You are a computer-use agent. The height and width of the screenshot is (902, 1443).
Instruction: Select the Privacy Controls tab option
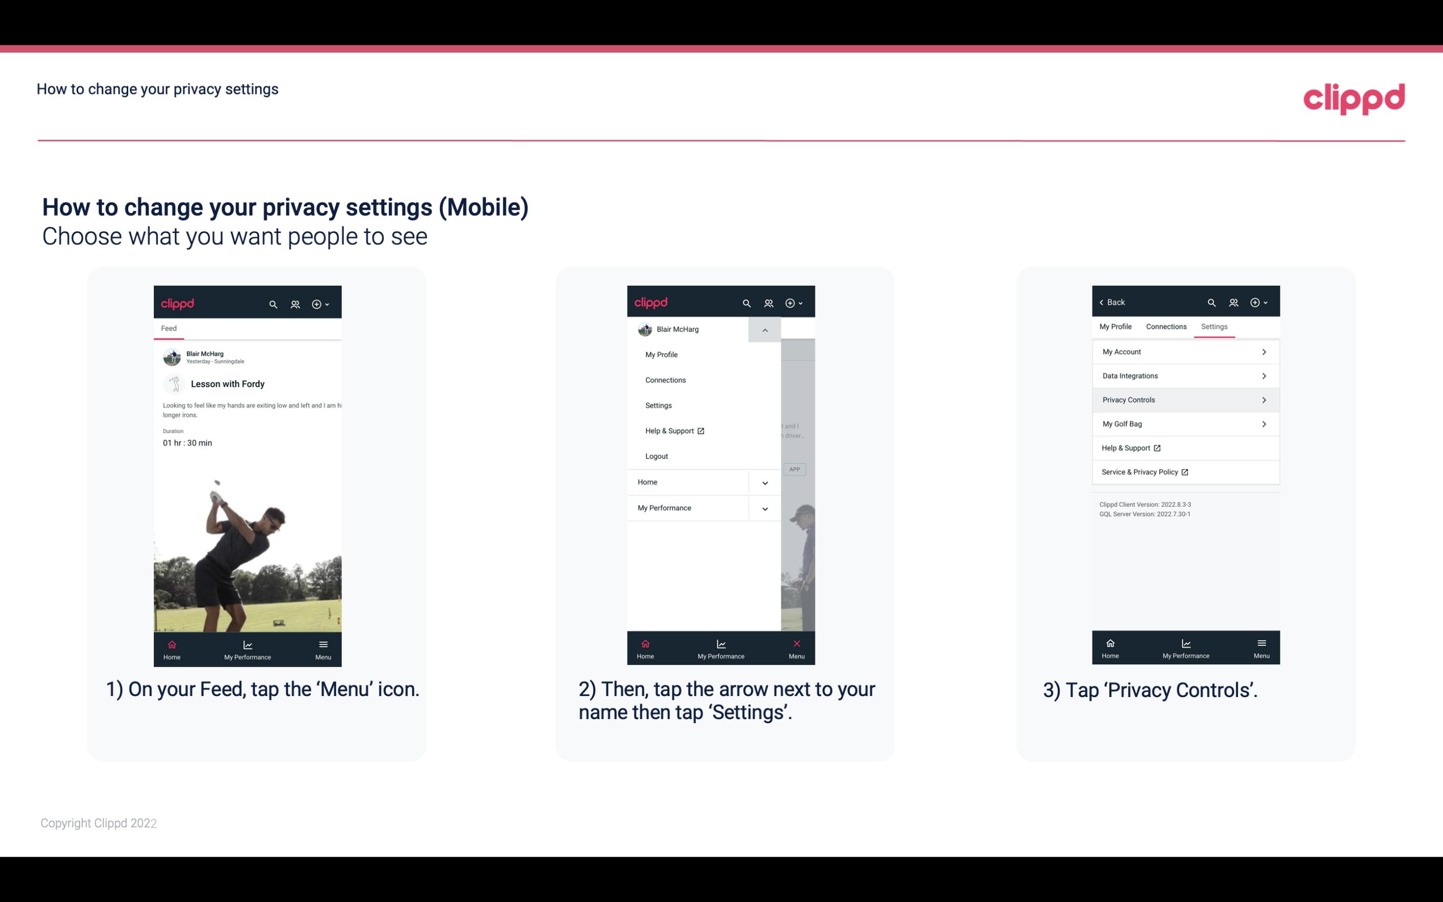[x=1183, y=399]
